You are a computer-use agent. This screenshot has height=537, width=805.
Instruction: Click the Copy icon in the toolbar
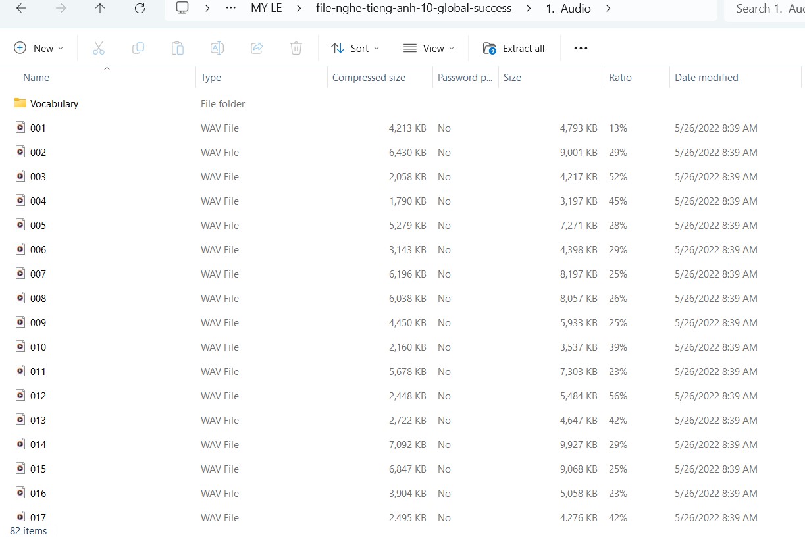point(138,47)
